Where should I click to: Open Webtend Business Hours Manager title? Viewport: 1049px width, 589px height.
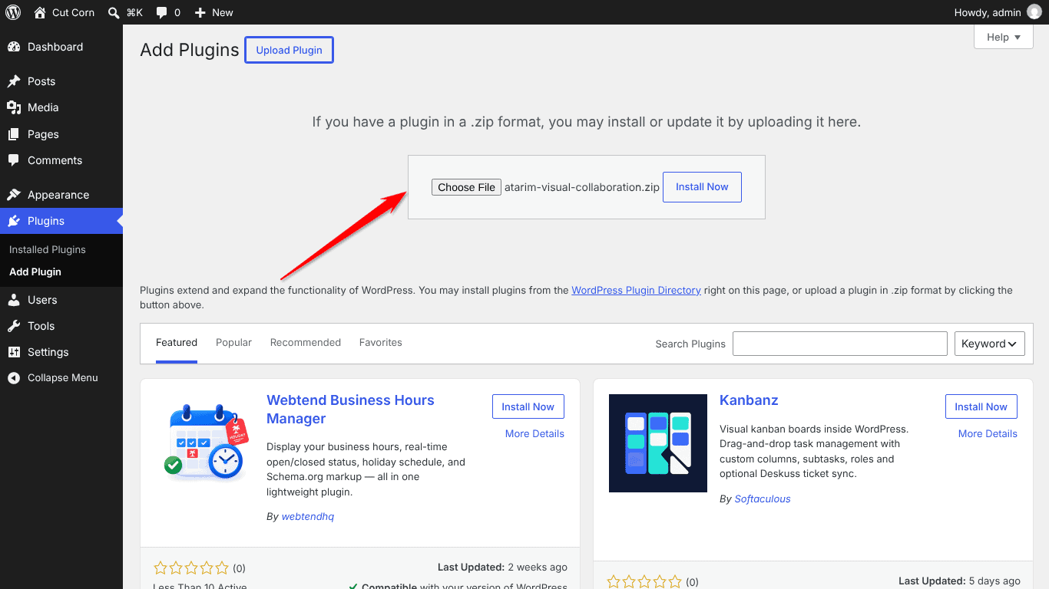point(350,410)
